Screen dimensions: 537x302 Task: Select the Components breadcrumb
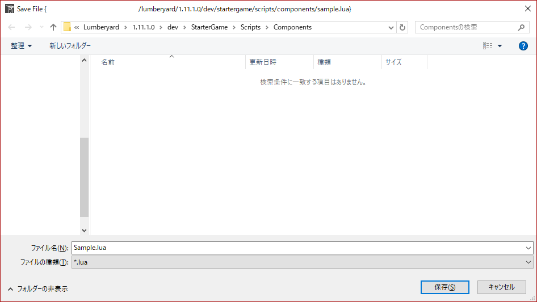point(292,27)
